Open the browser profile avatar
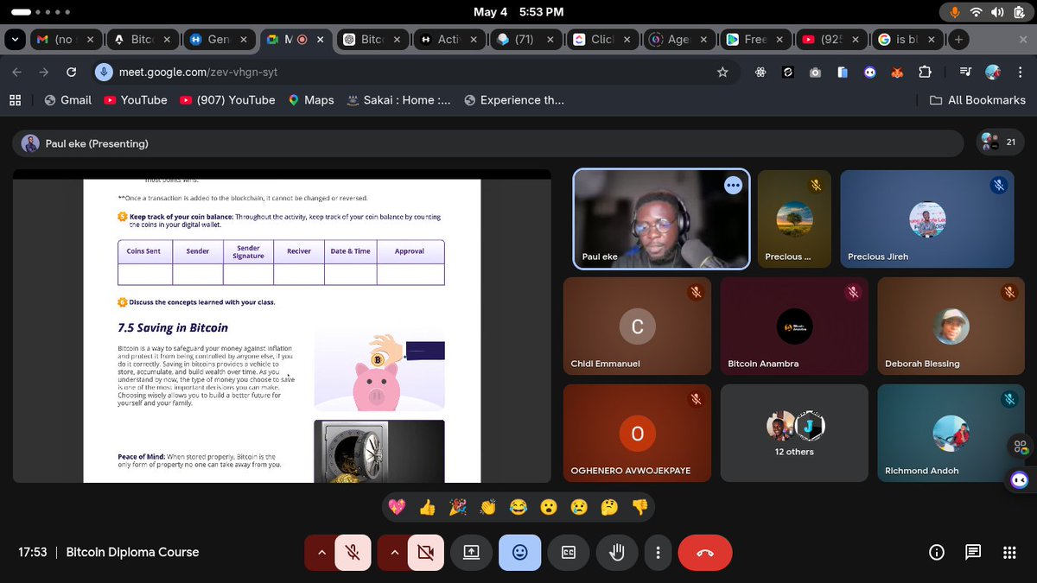Image resolution: width=1037 pixels, height=583 pixels. pos(994,73)
